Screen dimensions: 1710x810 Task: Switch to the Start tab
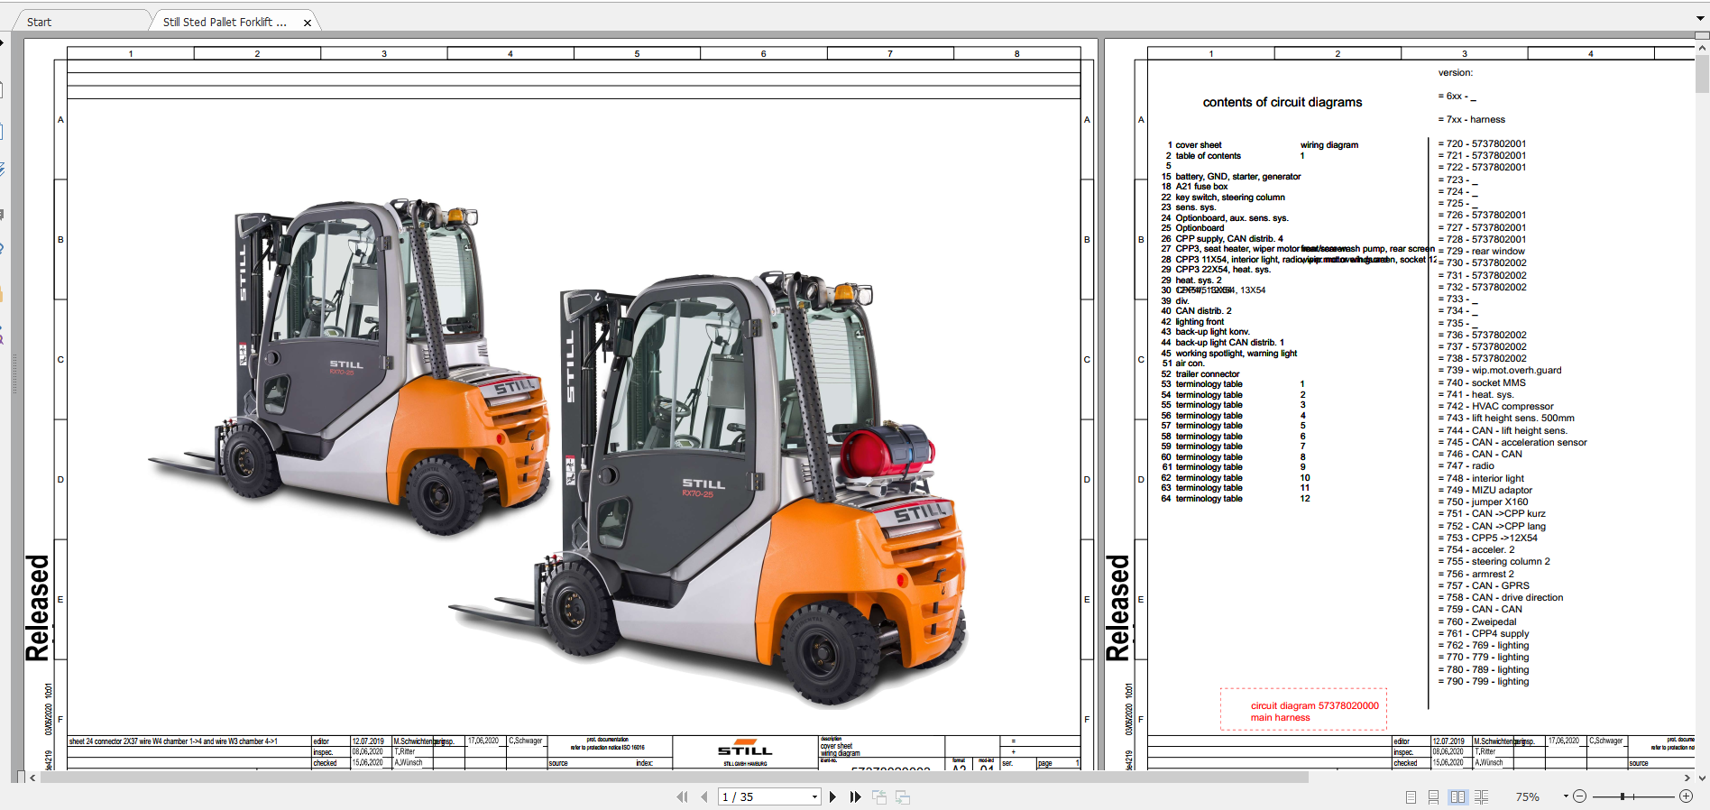39,22
